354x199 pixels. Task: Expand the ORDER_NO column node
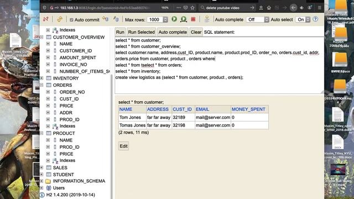(x=48, y=92)
